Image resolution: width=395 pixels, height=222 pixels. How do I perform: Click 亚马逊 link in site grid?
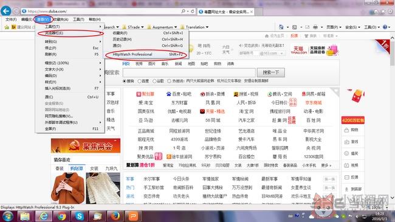point(146,120)
